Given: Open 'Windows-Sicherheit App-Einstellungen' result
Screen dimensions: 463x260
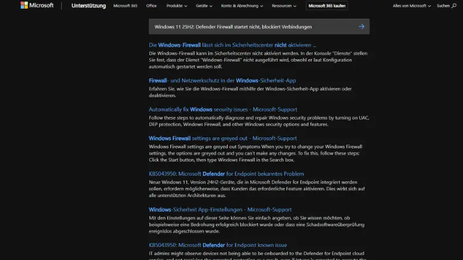Looking at the screenshot, I should [x=220, y=209].
